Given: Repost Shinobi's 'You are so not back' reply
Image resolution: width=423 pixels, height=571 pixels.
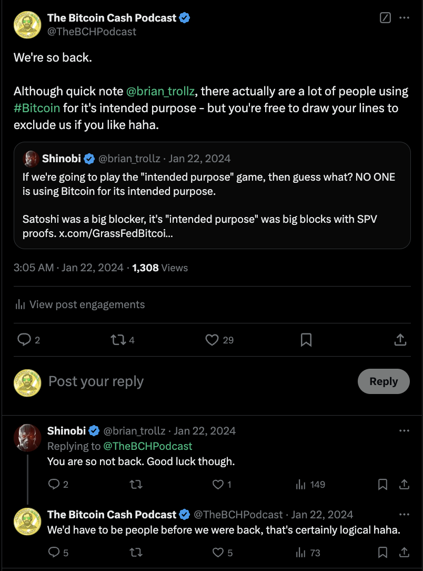Looking at the screenshot, I should pyautogui.click(x=136, y=484).
